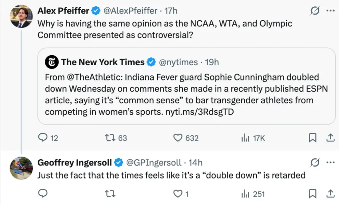Viewport: 339px width, 204px height.
Task: View analytics showing 17K views
Action: pos(253,138)
